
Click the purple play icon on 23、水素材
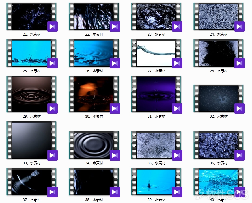177,27
